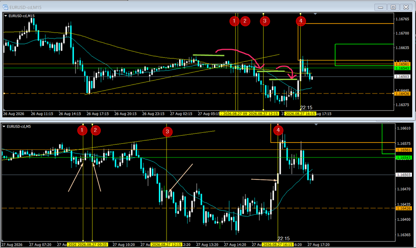The width and height of the screenshot is (416, 248).
Task: Select the green 1.16543 price label in M5 chart
Action: (x=403, y=158)
